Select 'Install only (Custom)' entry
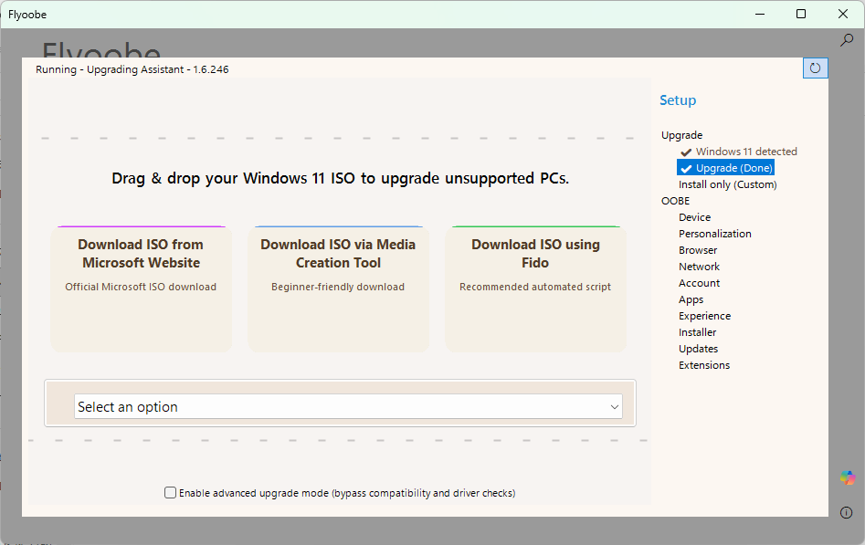 (x=728, y=184)
